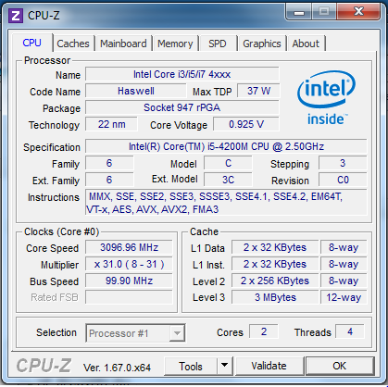Viewport: 388px width, 387px height.
Task: Open the Processor #1 selection dropdown
Action: click(135, 333)
